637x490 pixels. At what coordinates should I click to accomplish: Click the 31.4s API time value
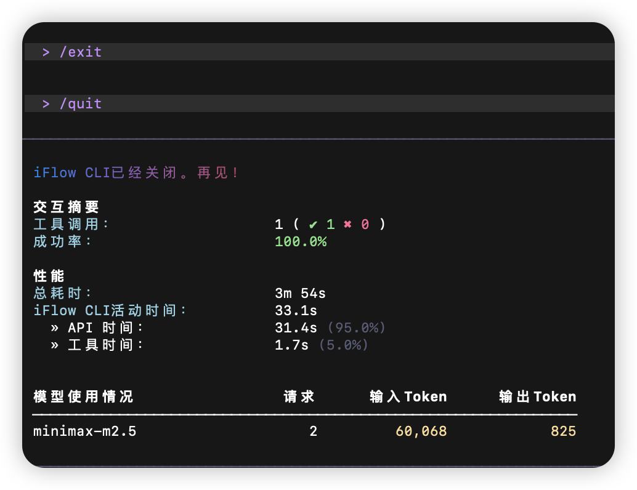pyautogui.click(x=296, y=327)
